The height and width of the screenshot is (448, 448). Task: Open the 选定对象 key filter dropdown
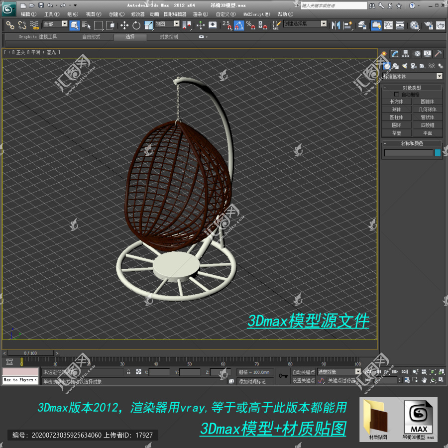pos(358,372)
